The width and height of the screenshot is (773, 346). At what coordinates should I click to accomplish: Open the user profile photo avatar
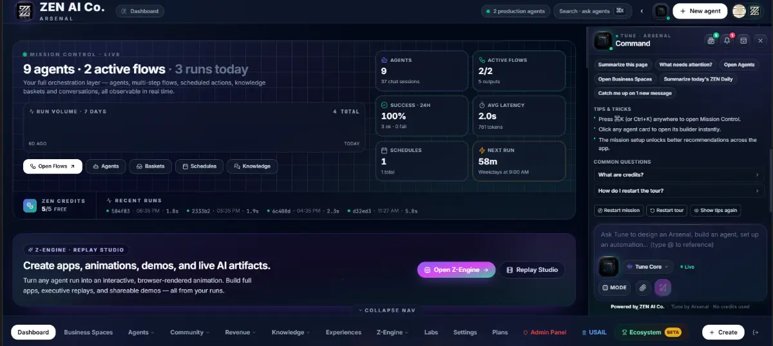(x=739, y=11)
